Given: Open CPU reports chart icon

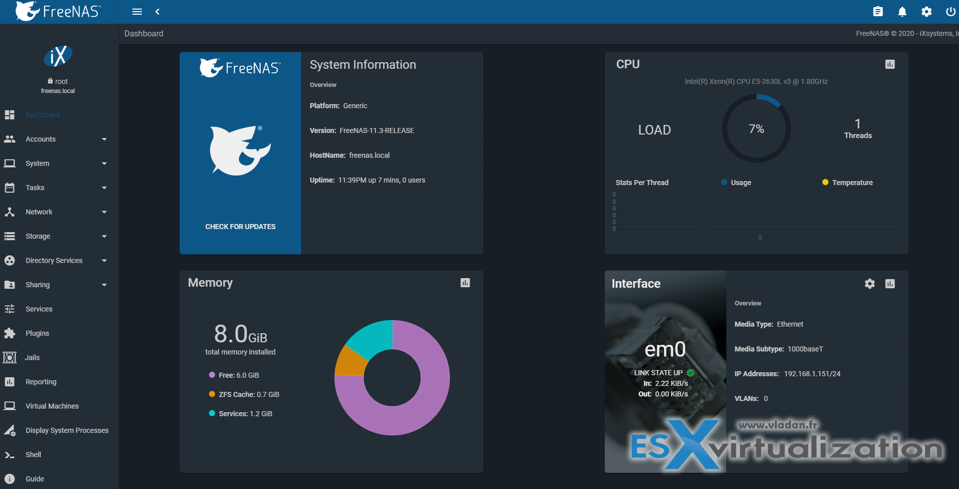Looking at the screenshot, I should point(890,64).
